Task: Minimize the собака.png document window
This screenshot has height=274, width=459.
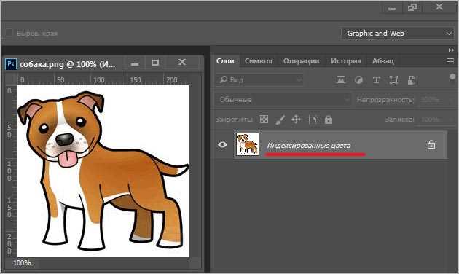Action: click(135, 63)
